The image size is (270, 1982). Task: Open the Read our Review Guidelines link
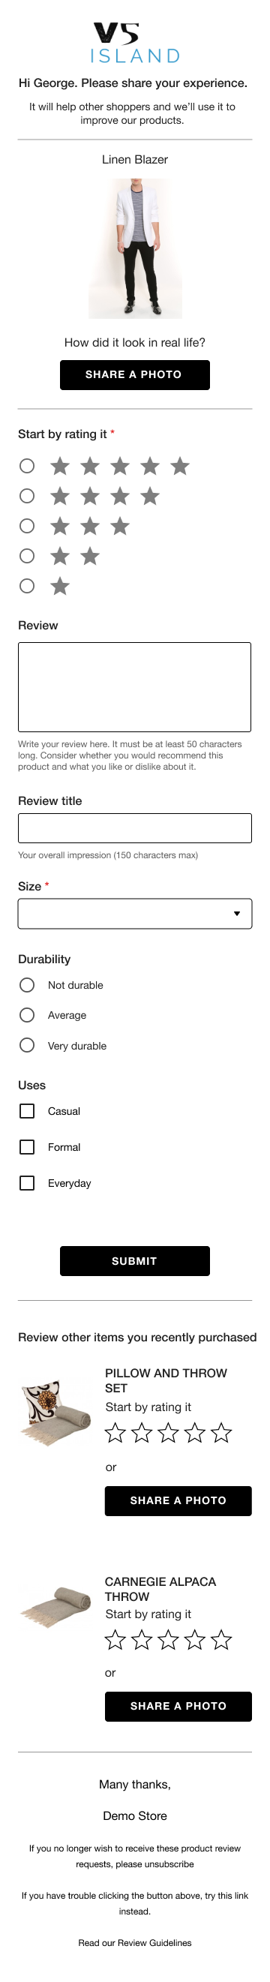(x=134, y=1942)
